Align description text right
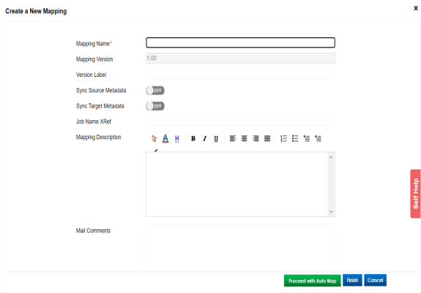Screen dimensions: 421x293 256,138
